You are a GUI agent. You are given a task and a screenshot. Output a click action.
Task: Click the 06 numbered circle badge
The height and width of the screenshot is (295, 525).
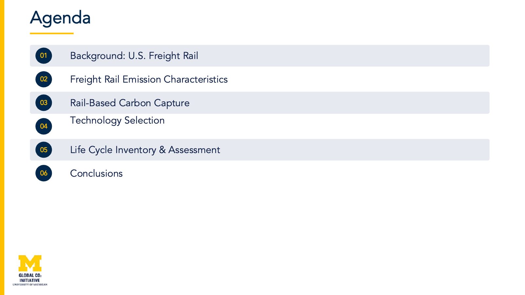coord(44,173)
